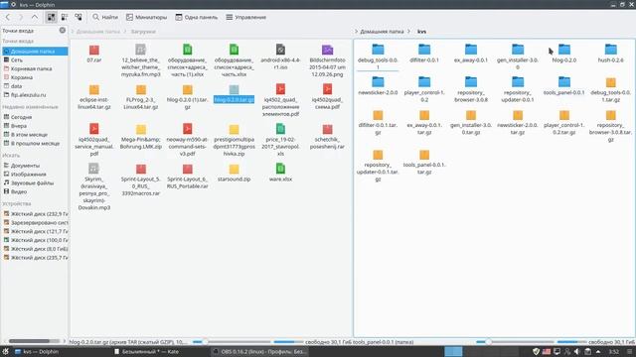
Task: Open Жёсткий диск 121,7 device
Action: (x=35, y=231)
